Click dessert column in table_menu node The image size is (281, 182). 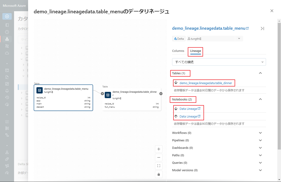63,107
